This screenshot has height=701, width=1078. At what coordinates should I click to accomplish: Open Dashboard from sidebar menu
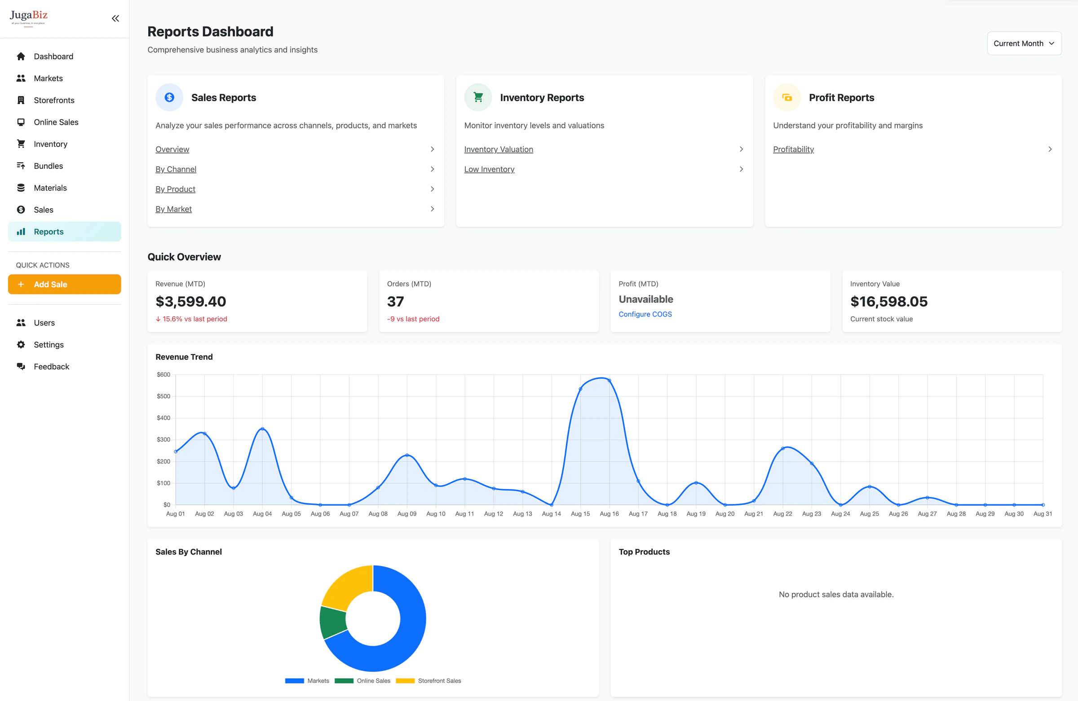[x=64, y=56]
